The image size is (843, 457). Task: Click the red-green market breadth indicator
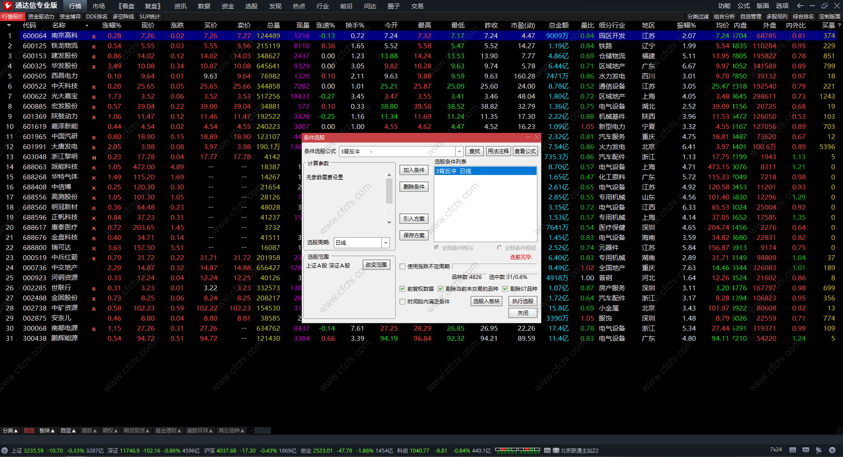tap(517, 450)
